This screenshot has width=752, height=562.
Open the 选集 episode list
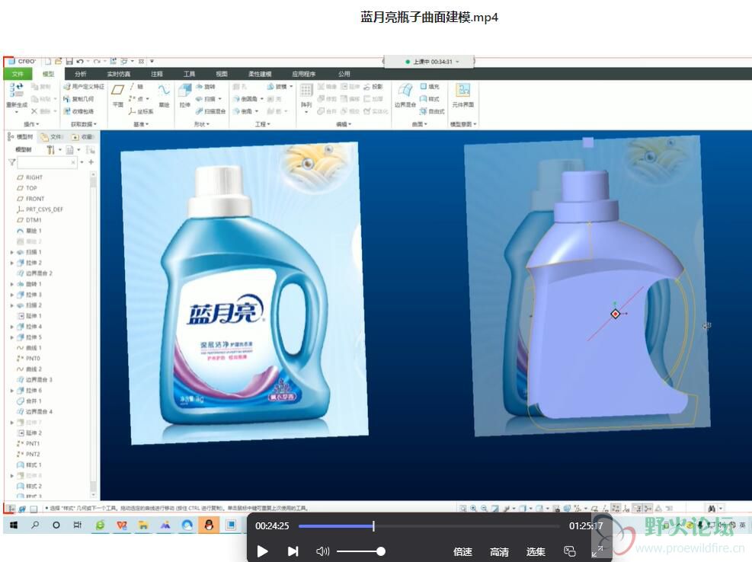536,552
